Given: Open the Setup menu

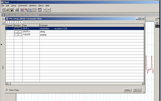Looking at the screenshot, I should (x=14, y=5).
